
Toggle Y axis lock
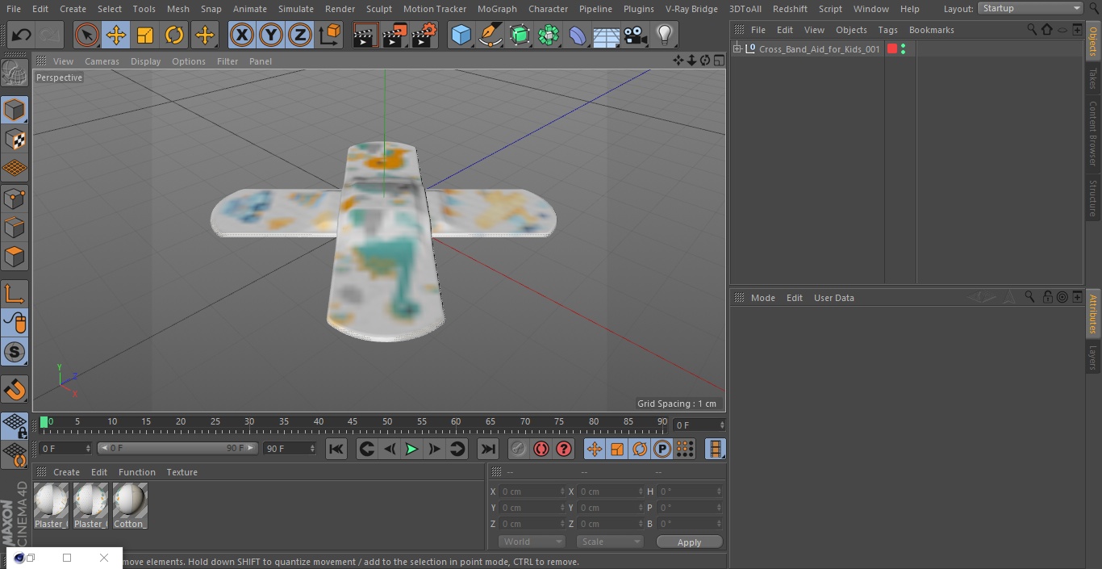click(271, 35)
